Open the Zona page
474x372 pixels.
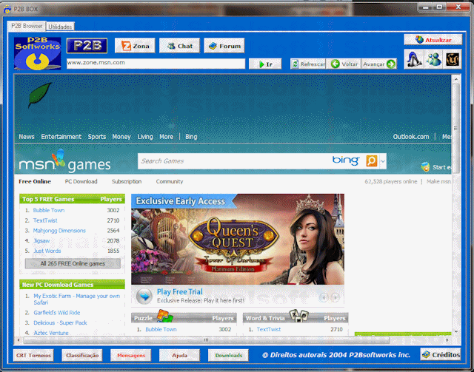(135, 46)
